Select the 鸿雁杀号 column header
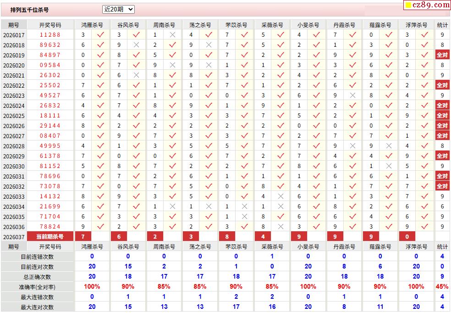The image size is (451, 313). pos(92,25)
